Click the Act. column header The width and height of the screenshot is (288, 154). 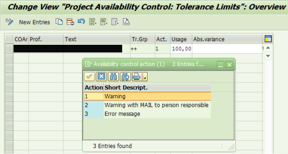tap(163, 39)
